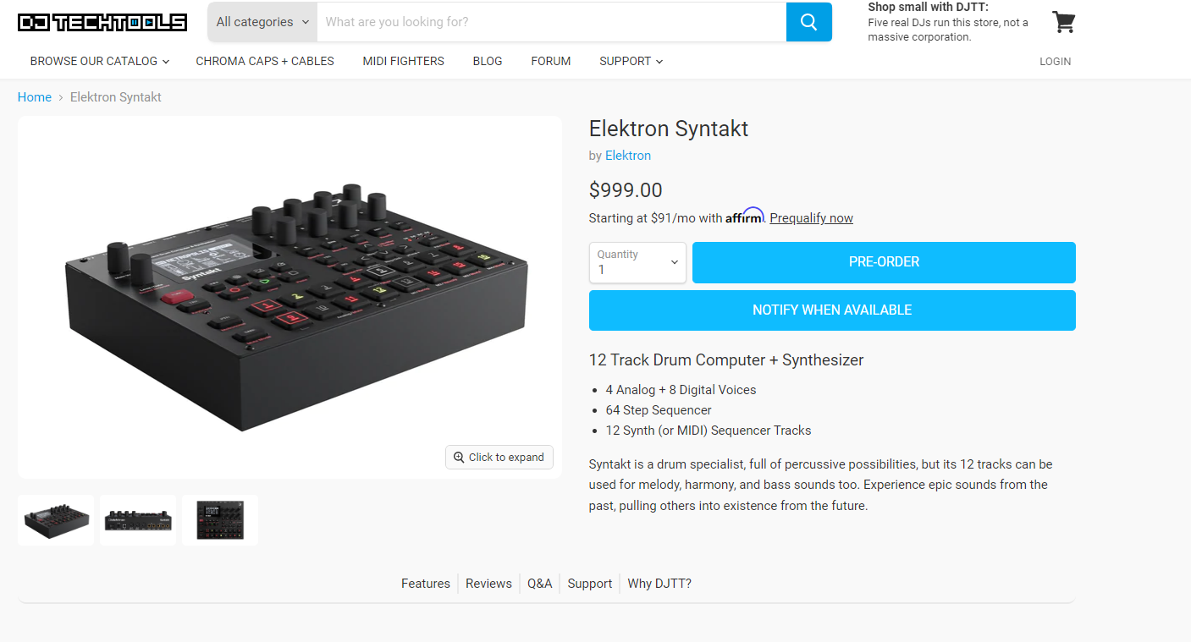1191x642 pixels.
Task: Jump to the Reviews tab
Action: [x=488, y=584]
